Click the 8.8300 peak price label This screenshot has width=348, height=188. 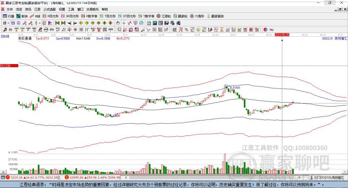(235, 88)
